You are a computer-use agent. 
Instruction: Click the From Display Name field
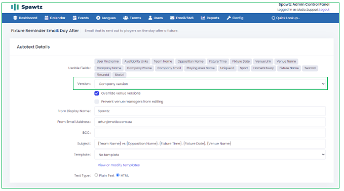210,111
